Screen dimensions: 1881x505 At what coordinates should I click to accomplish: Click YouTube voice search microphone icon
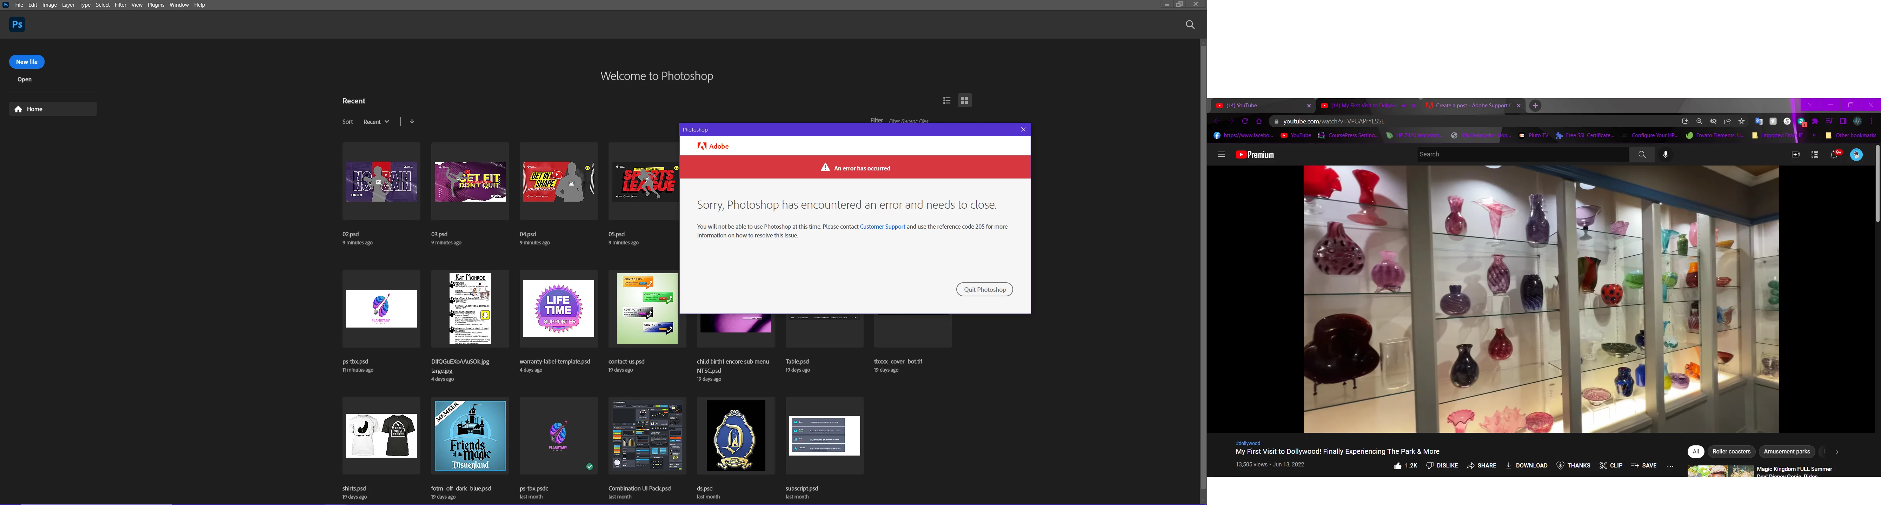click(1666, 155)
